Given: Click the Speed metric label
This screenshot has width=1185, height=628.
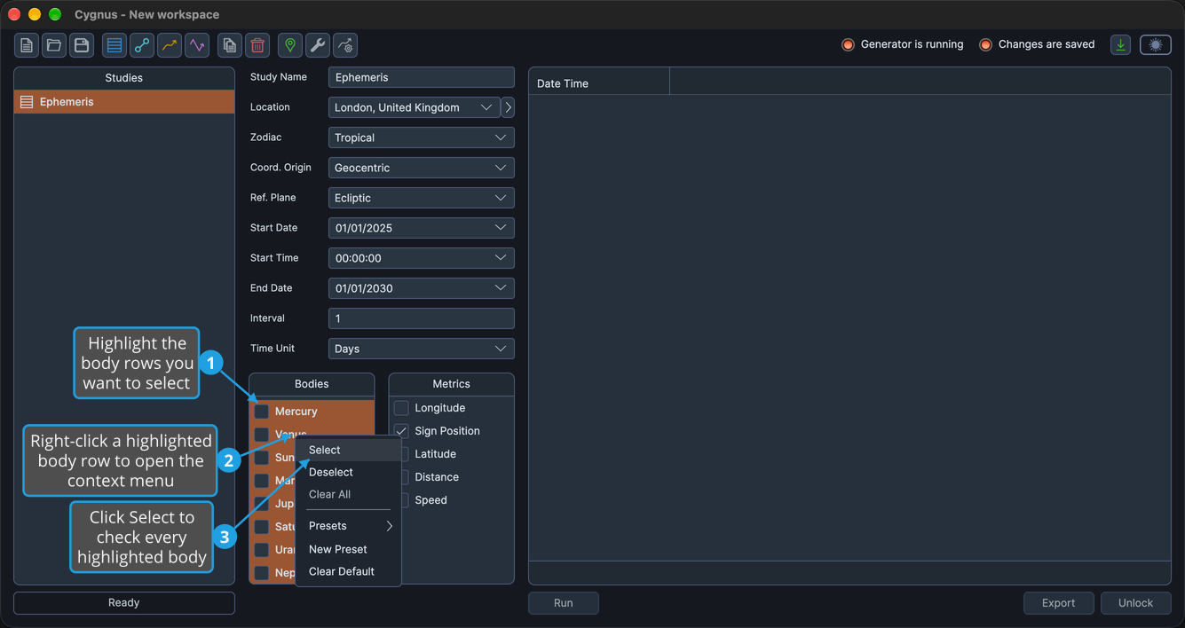Looking at the screenshot, I should point(431,500).
